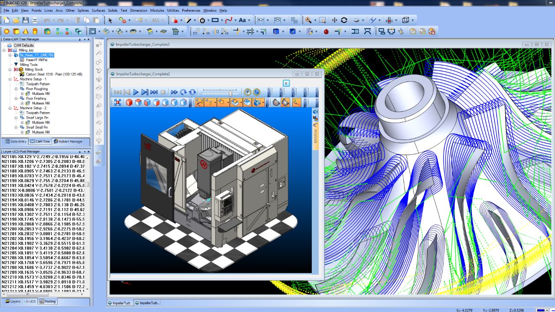Select the 5x_Haas_TT_UMC750 machine item

click(37, 55)
